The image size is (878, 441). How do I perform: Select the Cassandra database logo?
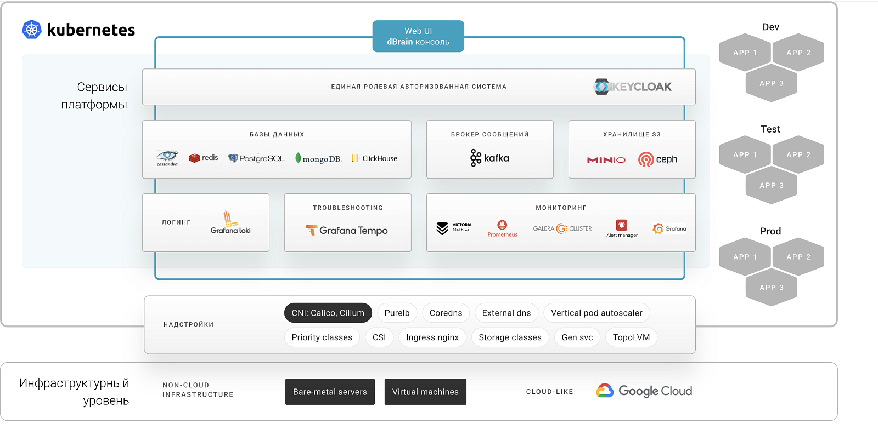pos(167,158)
